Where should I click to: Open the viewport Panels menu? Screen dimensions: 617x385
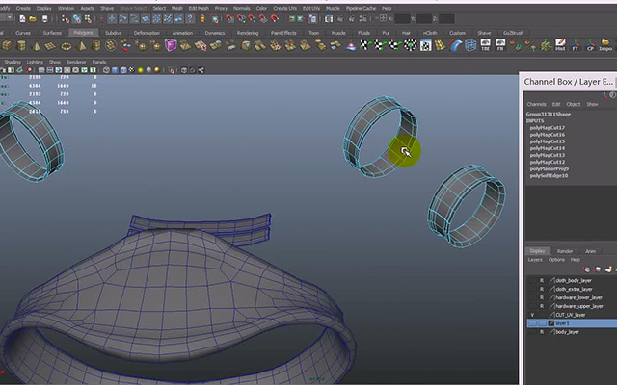click(99, 62)
